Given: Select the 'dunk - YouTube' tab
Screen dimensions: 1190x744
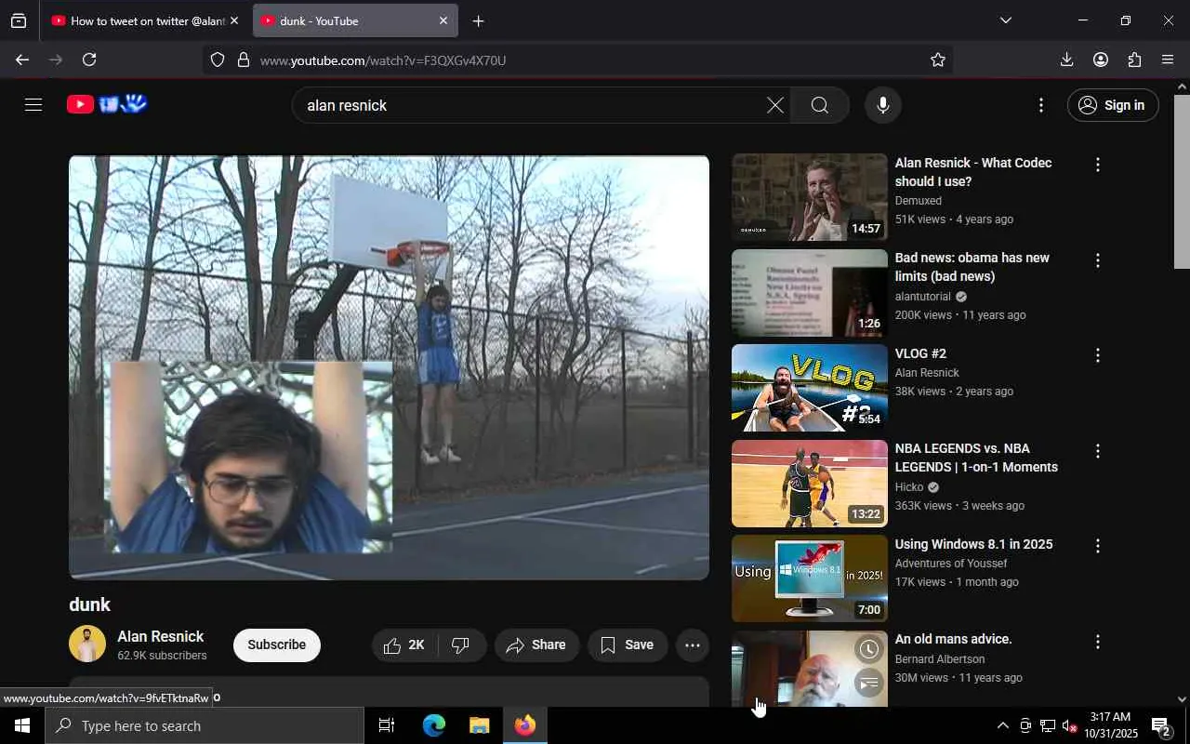Looking at the screenshot, I should (x=355, y=20).
